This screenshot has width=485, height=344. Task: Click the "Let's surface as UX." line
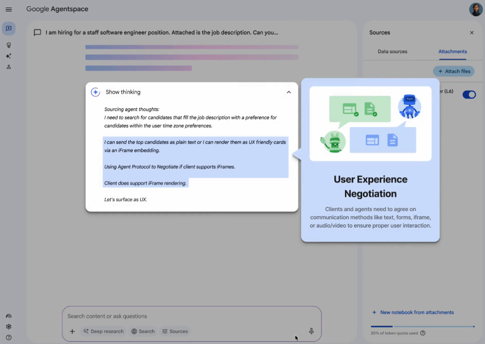(x=126, y=200)
